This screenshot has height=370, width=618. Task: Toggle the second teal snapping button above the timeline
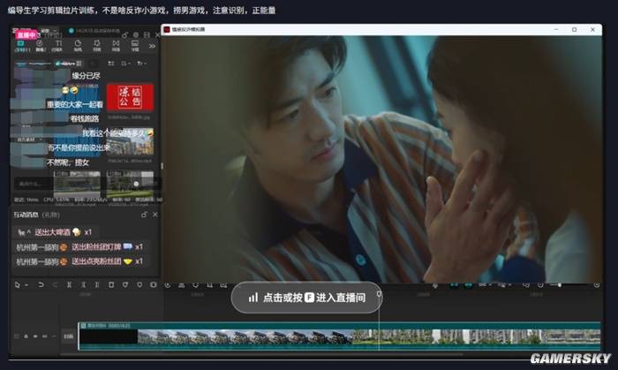[468, 285]
